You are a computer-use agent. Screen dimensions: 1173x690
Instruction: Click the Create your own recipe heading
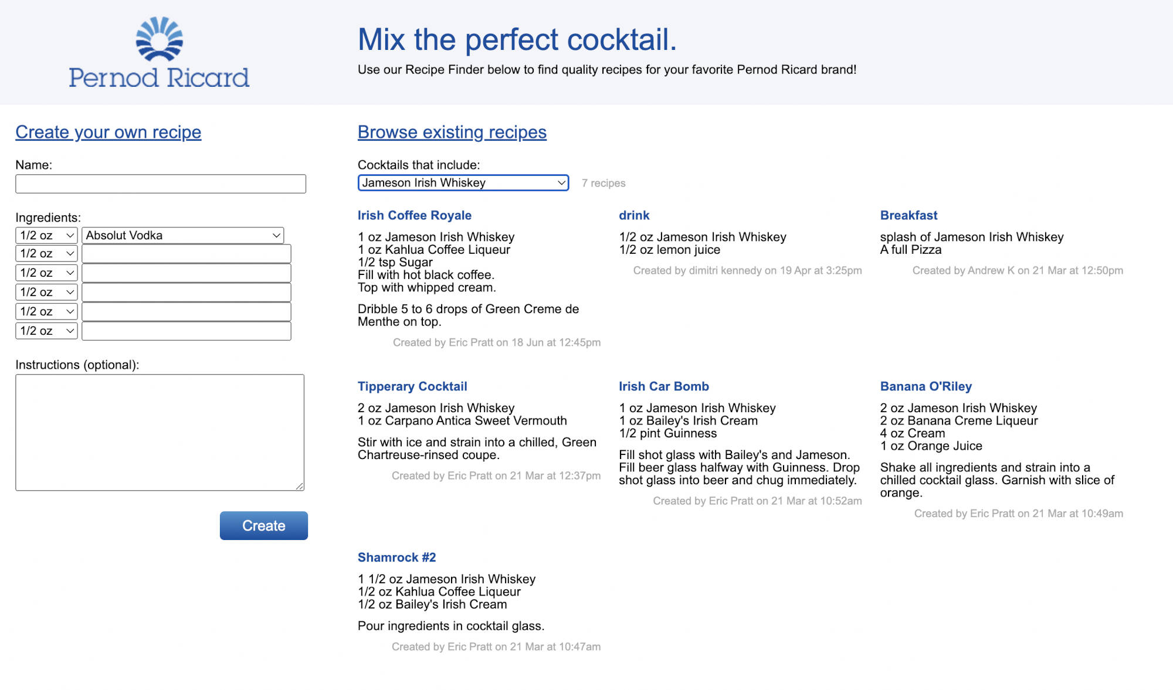click(108, 132)
